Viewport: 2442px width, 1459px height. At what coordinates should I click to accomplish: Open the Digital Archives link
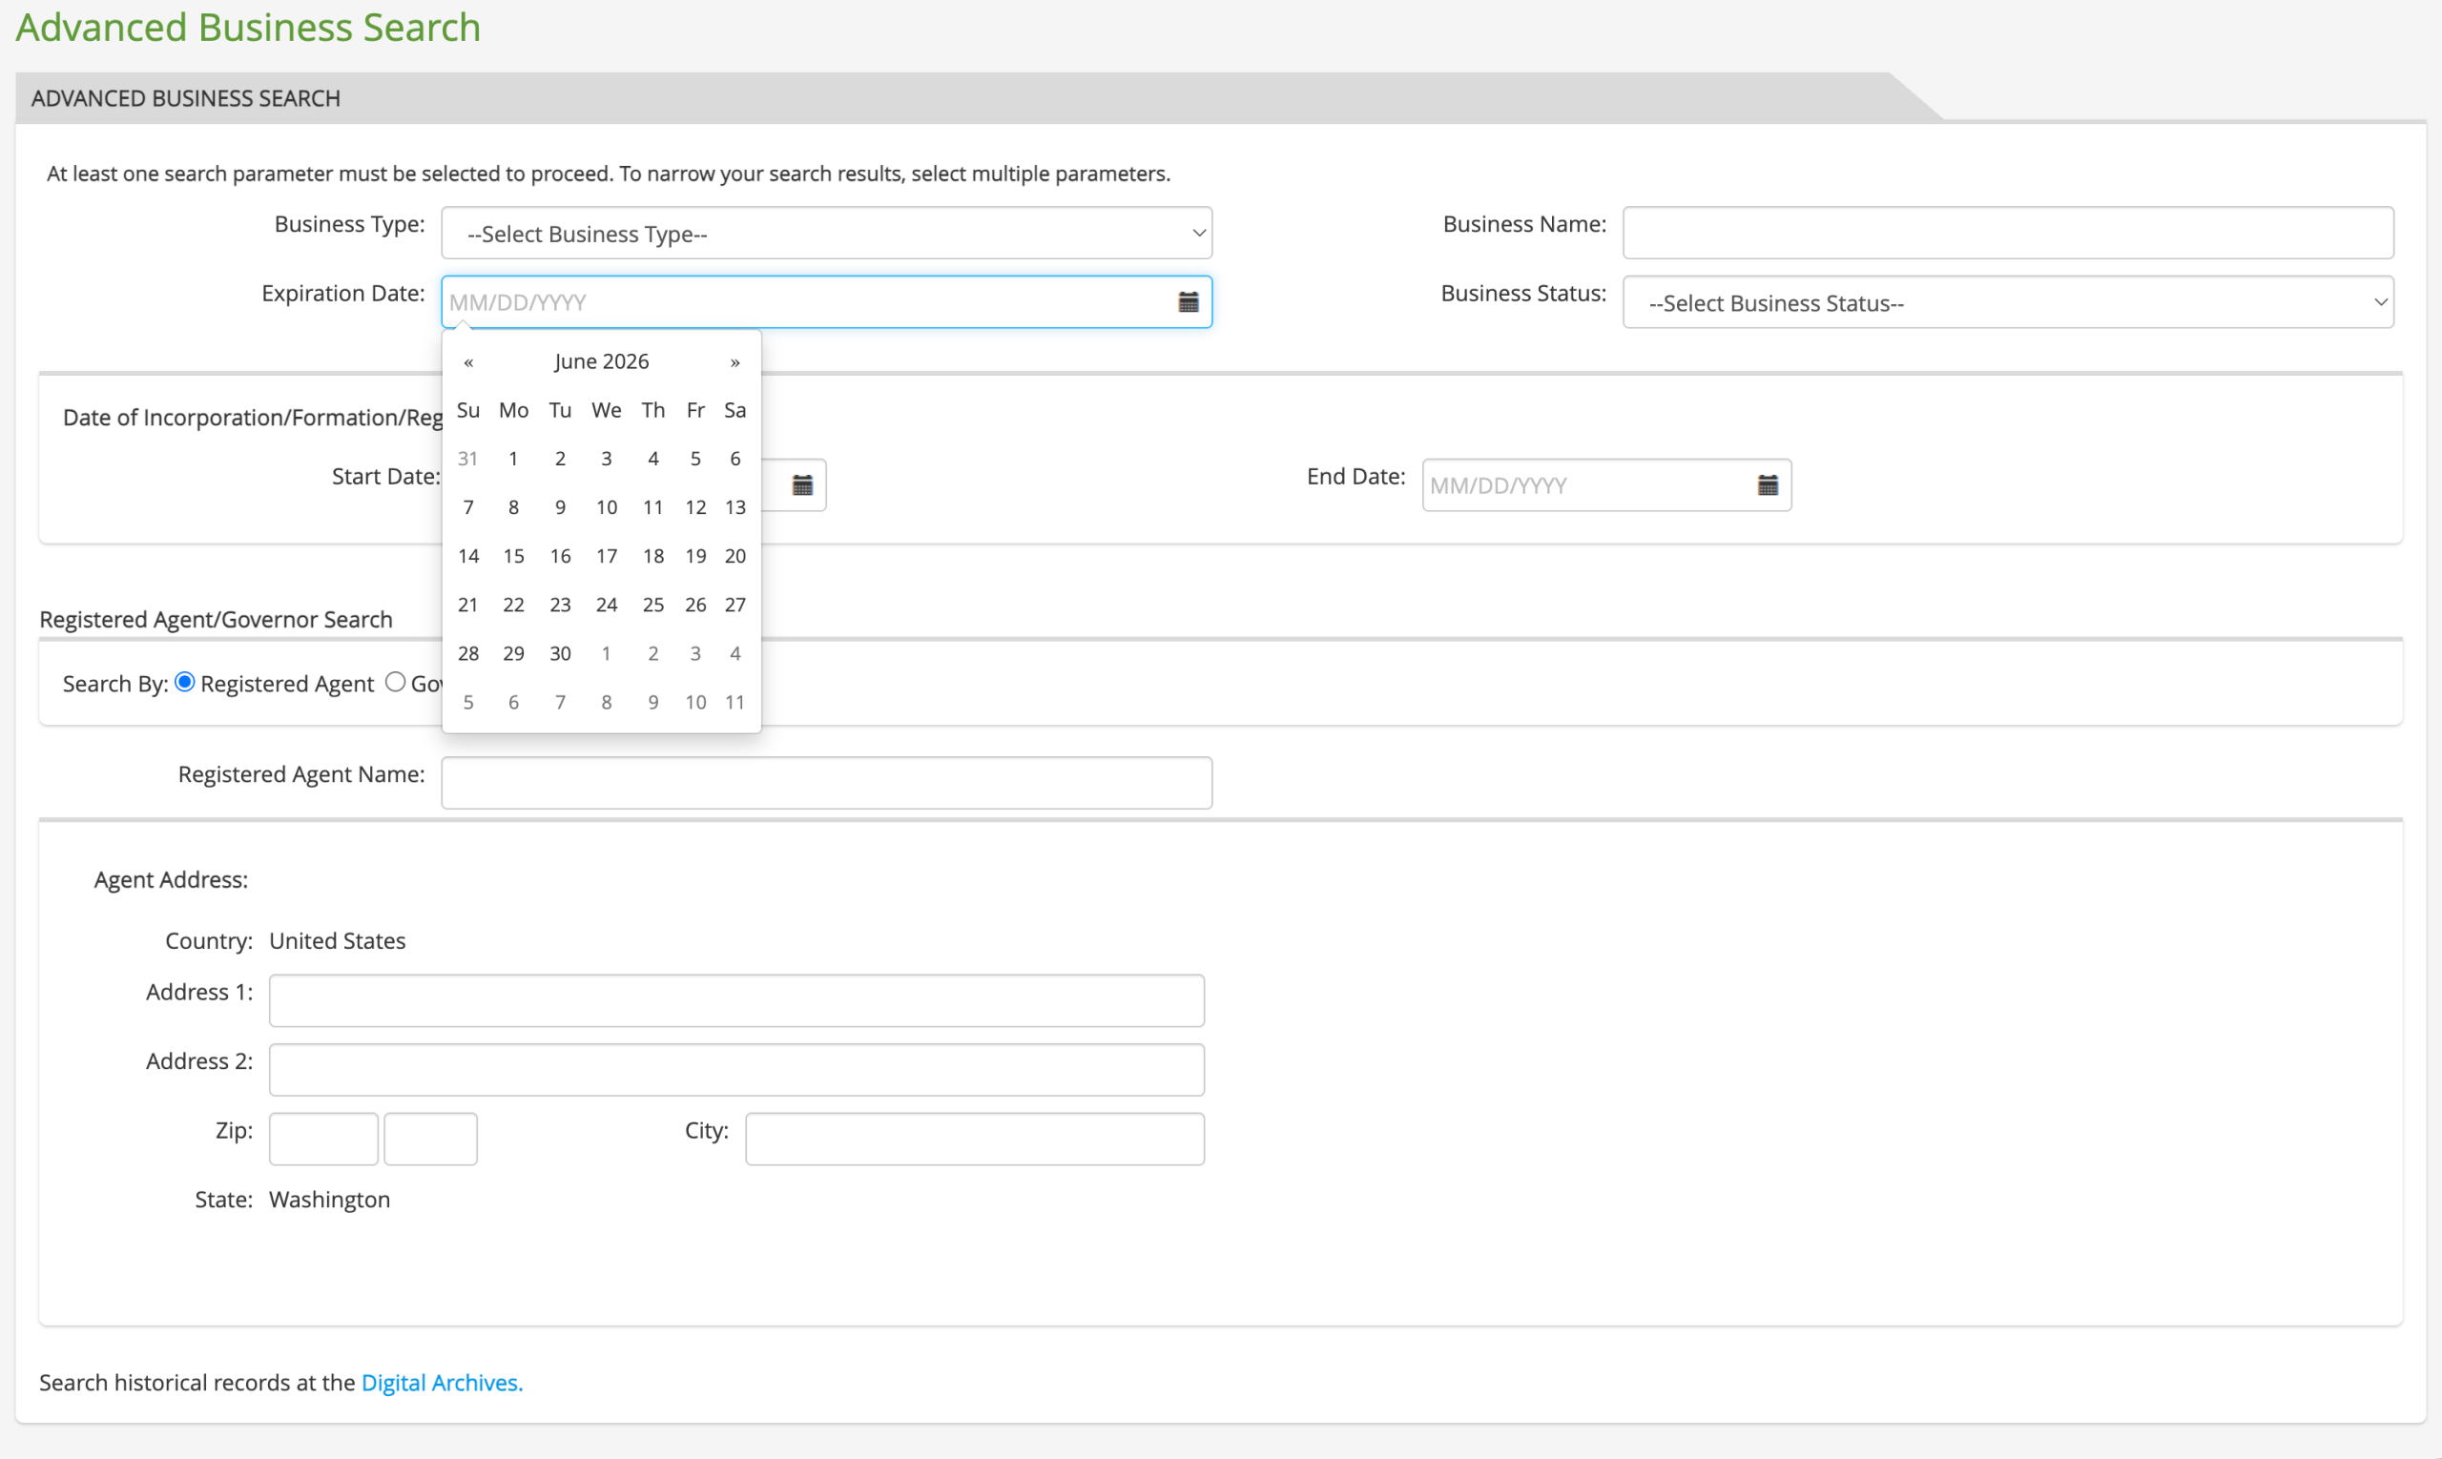click(442, 1383)
